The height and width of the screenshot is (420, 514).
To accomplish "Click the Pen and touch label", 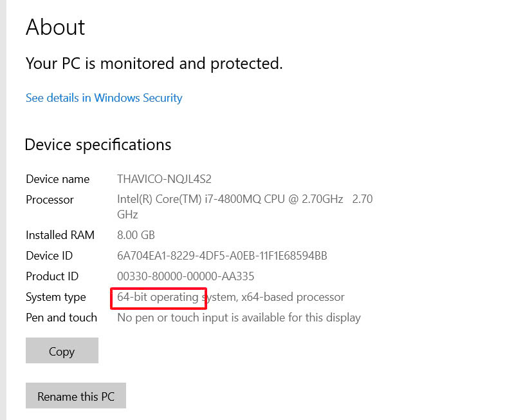I will point(61,318).
